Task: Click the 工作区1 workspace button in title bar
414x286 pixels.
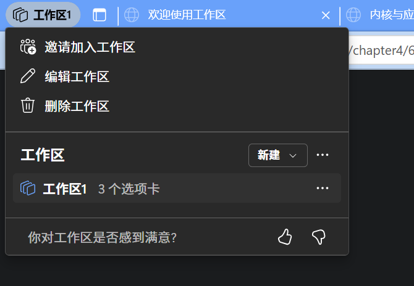Action: click(x=43, y=15)
